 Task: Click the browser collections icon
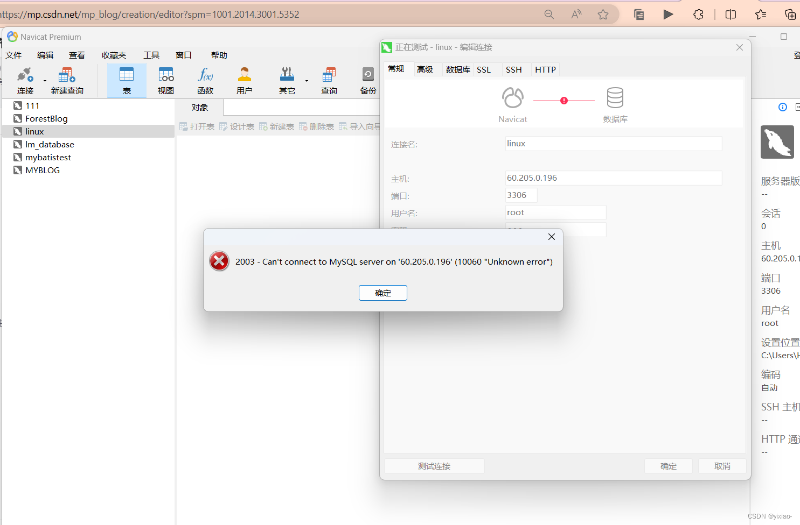click(790, 15)
